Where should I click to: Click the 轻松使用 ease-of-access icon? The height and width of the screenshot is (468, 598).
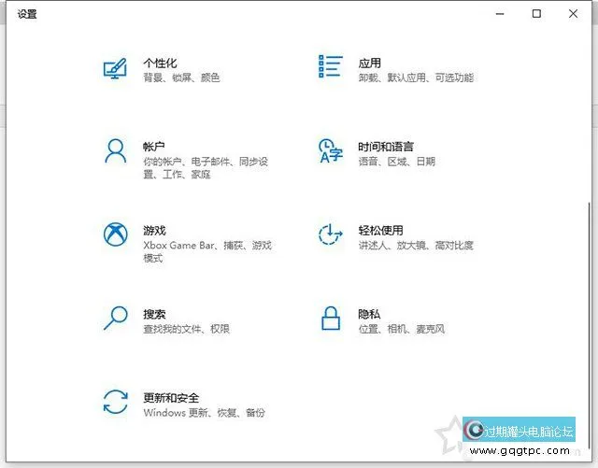point(331,234)
